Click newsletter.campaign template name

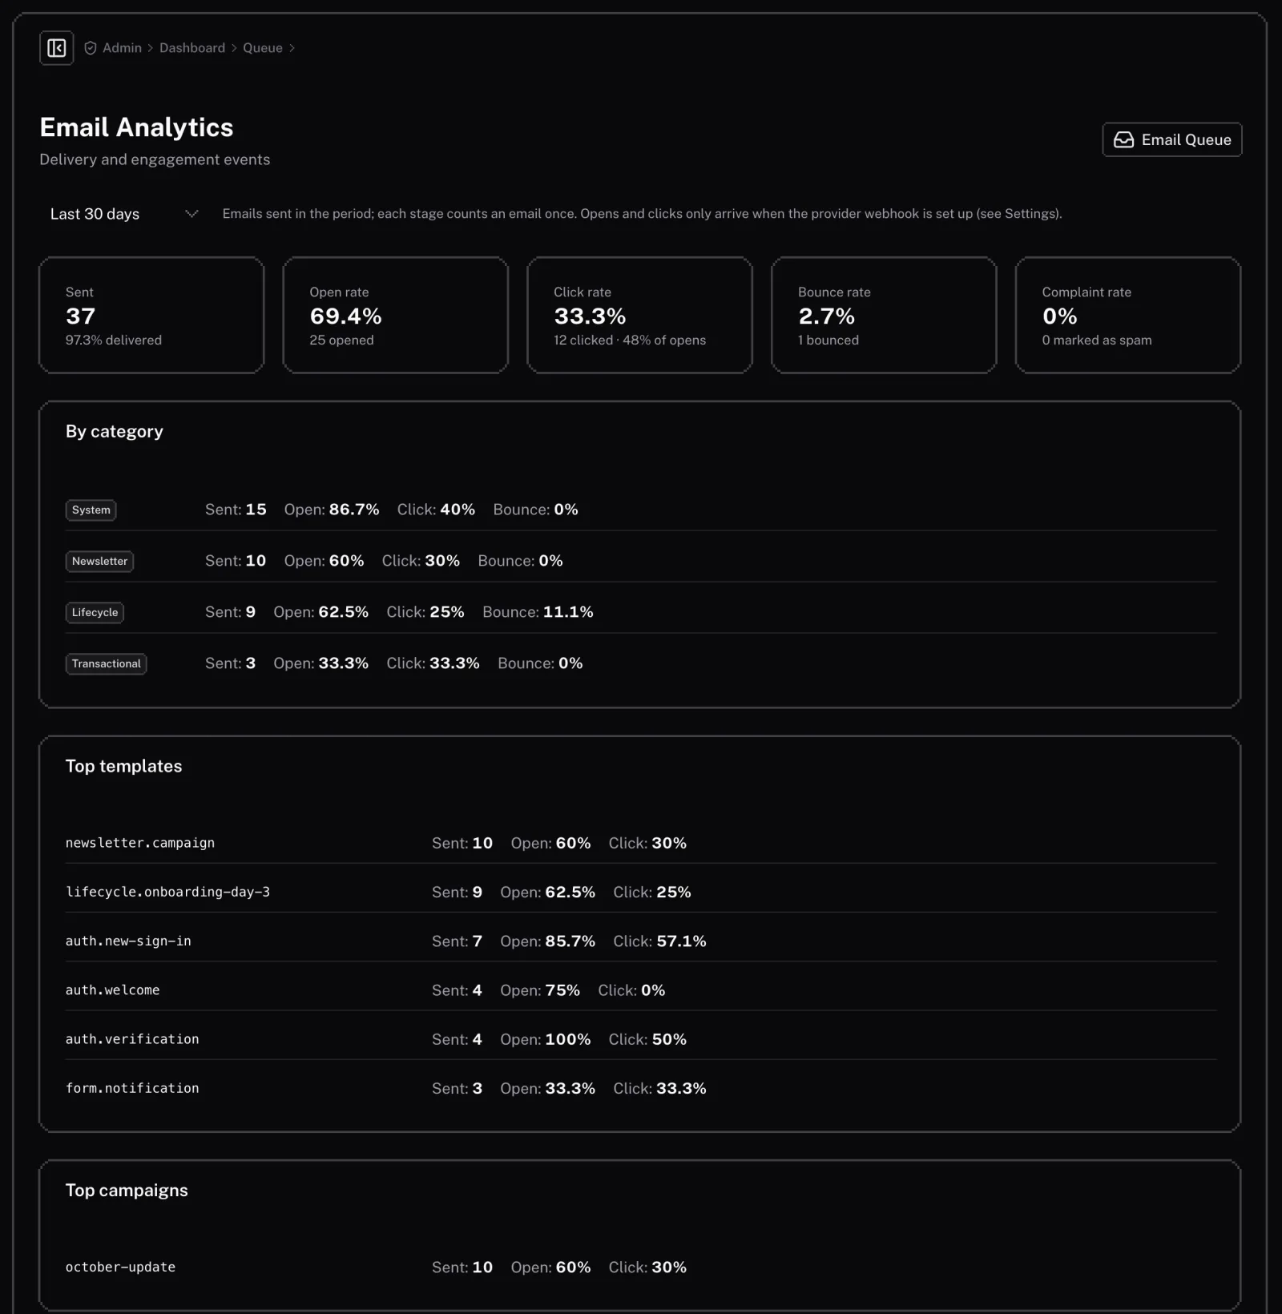click(x=140, y=843)
